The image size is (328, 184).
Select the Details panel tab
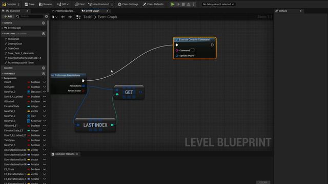click(283, 11)
